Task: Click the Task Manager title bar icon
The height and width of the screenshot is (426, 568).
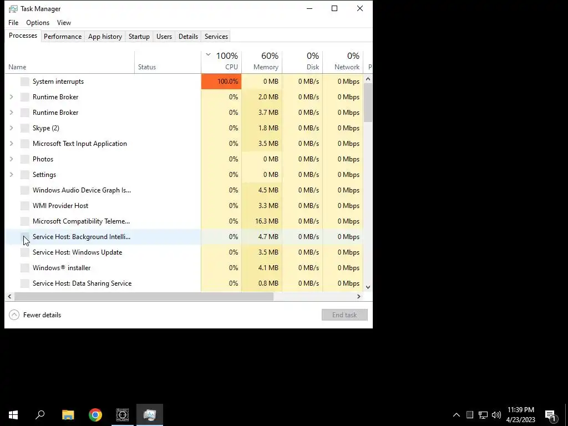Action: [x=13, y=9]
